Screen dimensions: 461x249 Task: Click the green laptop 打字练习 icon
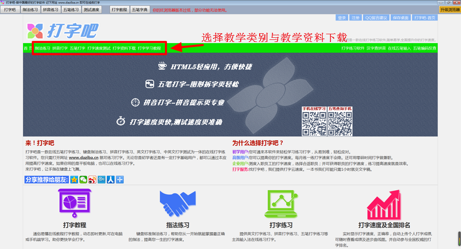click(281, 203)
